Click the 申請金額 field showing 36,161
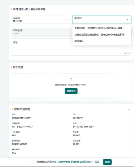 click(x=42, y=32)
